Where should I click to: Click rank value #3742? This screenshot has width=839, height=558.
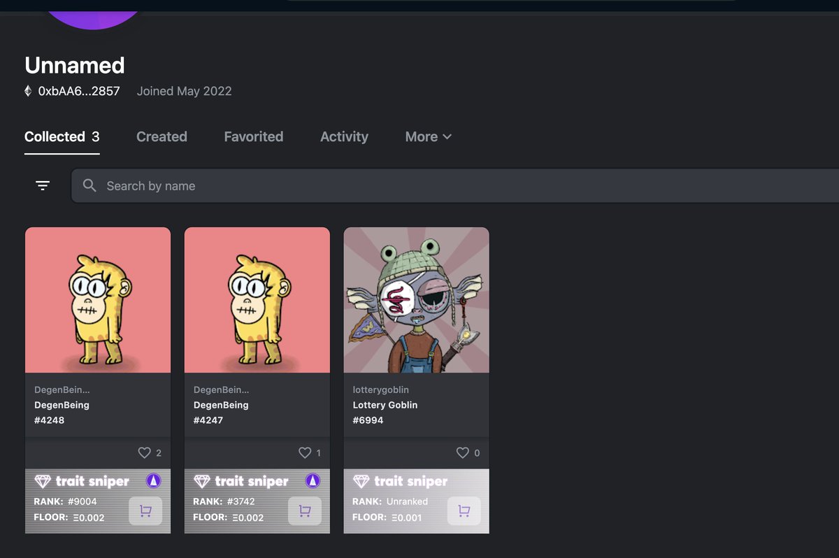(241, 501)
